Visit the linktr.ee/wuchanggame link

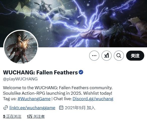(x=32, y=108)
